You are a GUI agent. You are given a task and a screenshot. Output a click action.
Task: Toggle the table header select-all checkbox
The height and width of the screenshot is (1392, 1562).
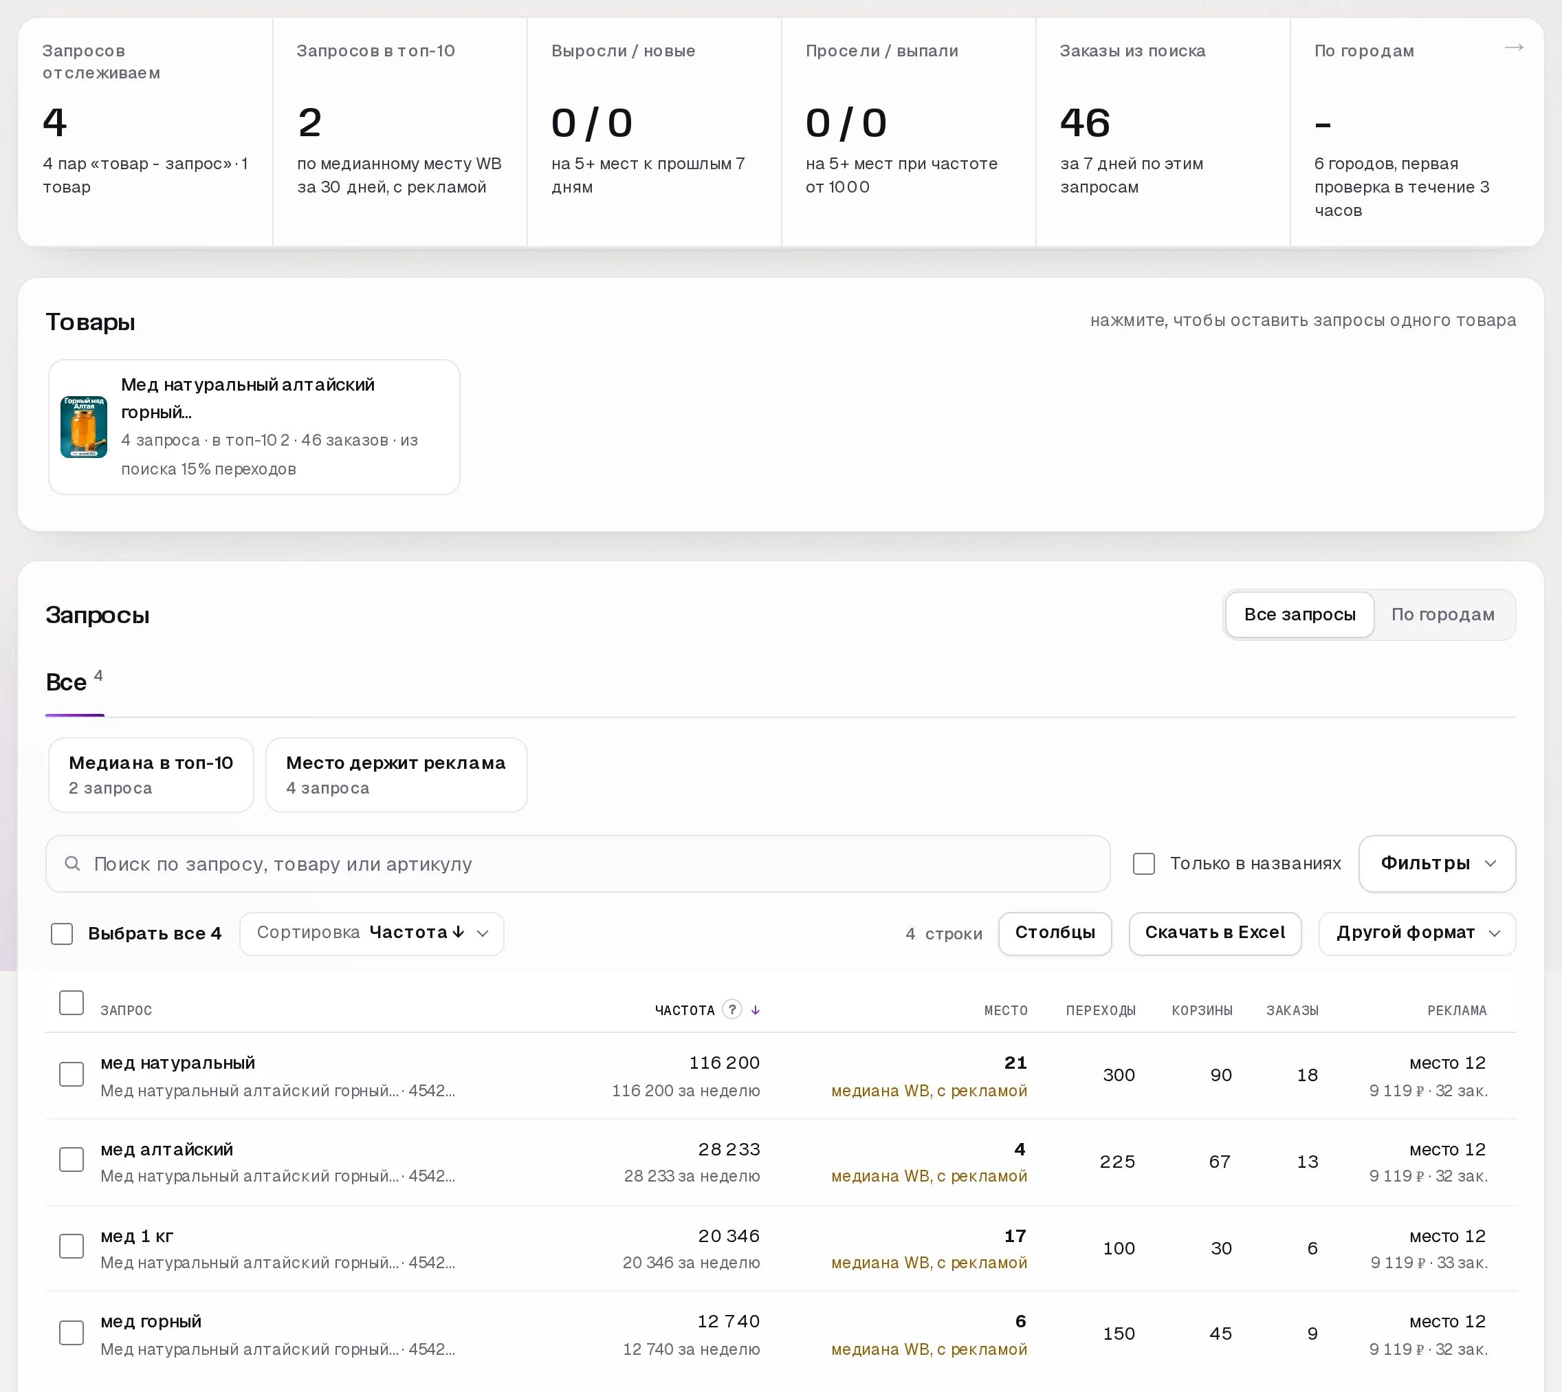pyautogui.click(x=72, y=1003)
